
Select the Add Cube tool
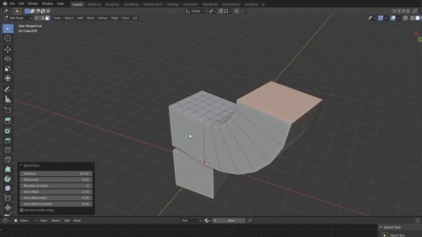(x=8, y=110)
